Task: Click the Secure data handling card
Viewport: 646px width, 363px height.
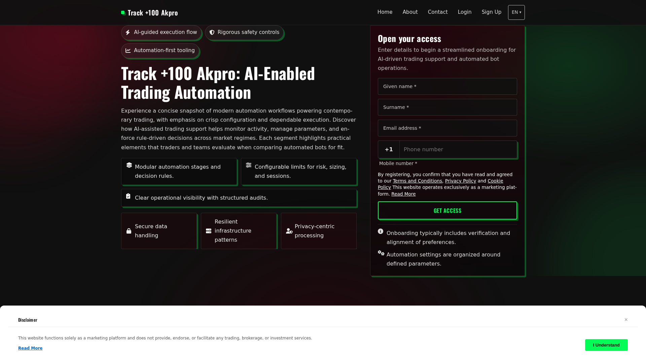Action: pos(159,231)
